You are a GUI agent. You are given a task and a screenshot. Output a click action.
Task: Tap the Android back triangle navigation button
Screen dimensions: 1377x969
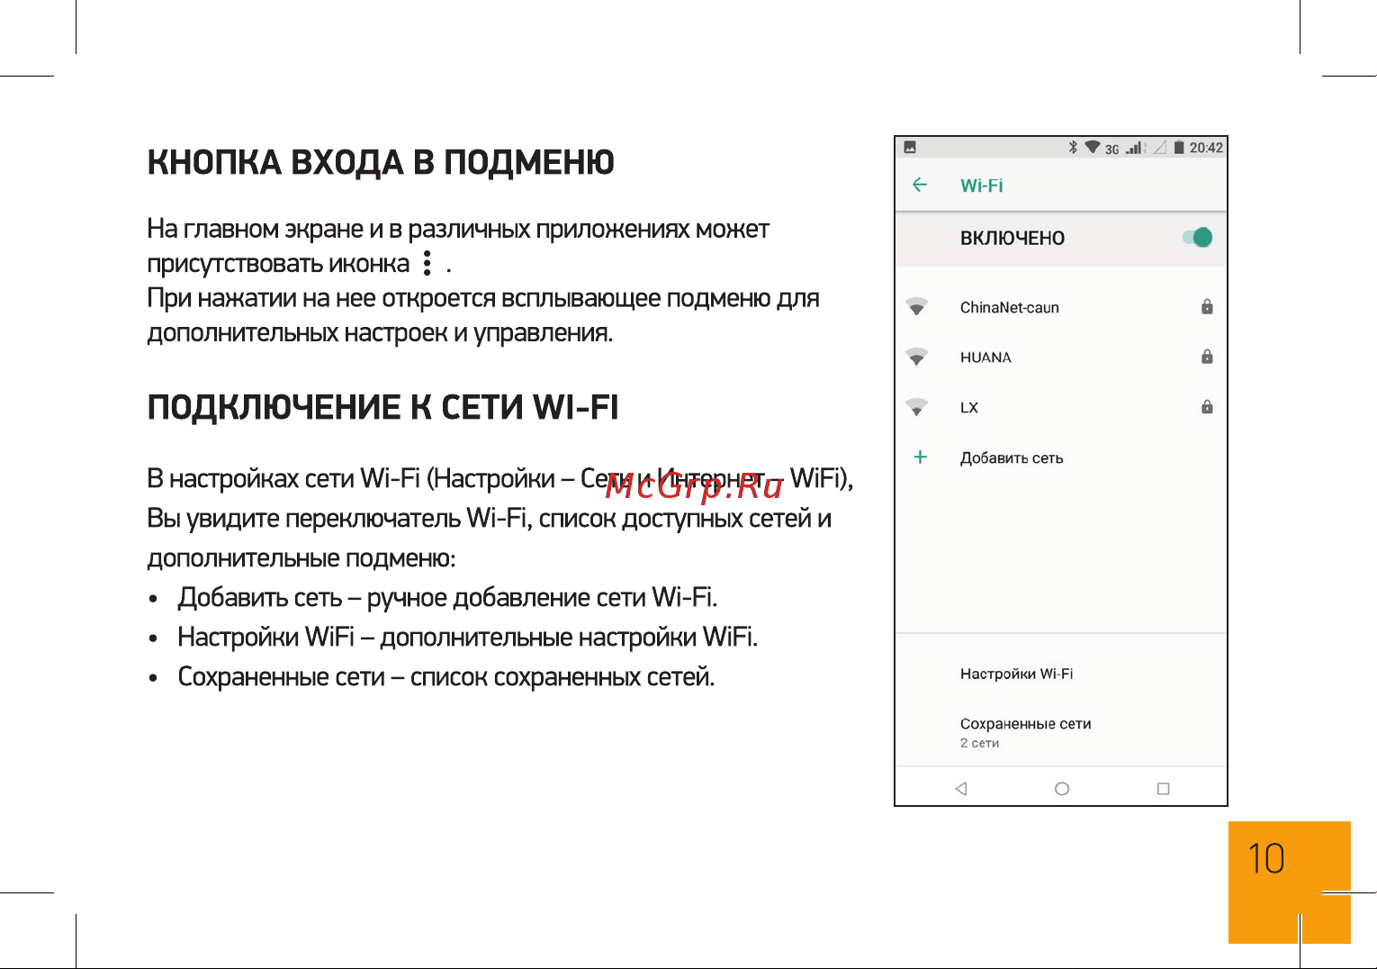[x=961, y=788]
